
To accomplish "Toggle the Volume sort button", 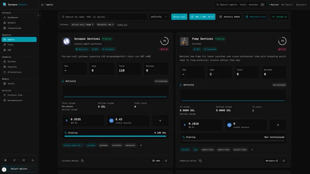I will pos(279,17).
